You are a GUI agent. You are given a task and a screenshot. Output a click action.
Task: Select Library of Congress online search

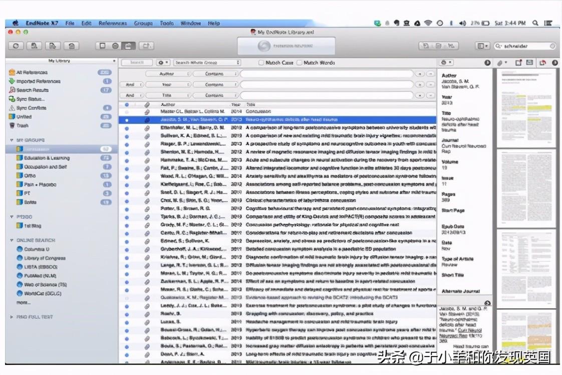45,258
